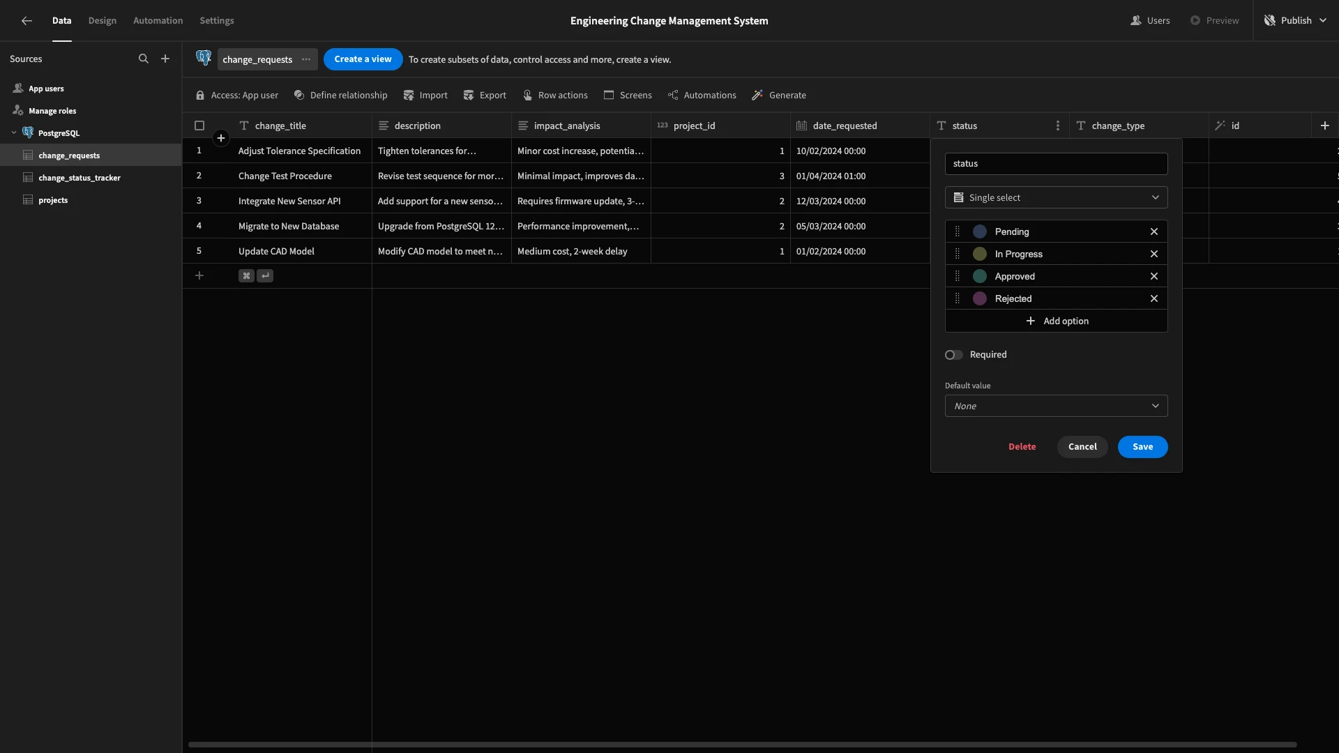Change the Approved color swatch
The image size is (1339, 753).
(980, 276)
